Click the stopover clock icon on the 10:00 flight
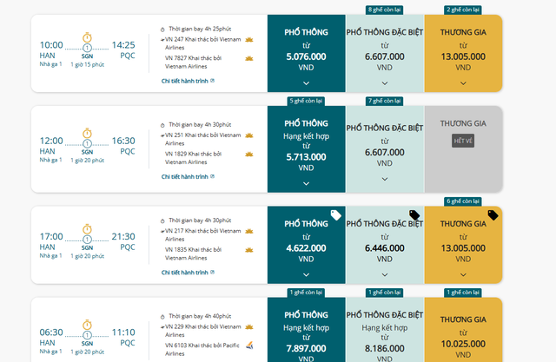556x362 pixels. tap(87, 36)
